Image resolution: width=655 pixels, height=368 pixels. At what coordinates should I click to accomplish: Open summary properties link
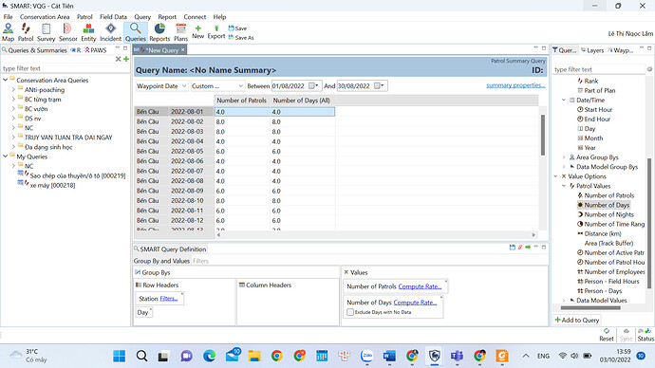(x=515, y=85)
